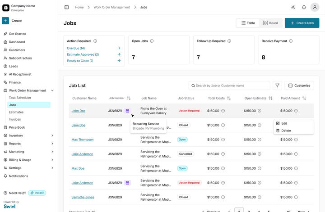This screenshot has height=212, width=325.
Task: Open Leads from sidebar
Action: (14, 66)
